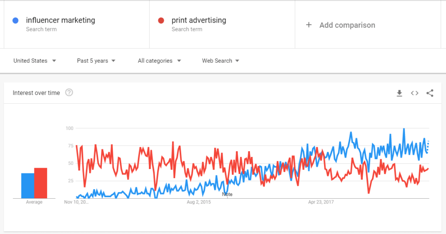Click the Interest over time heading
The width and height of the screenshot is (446, 234).
point(37,93)
